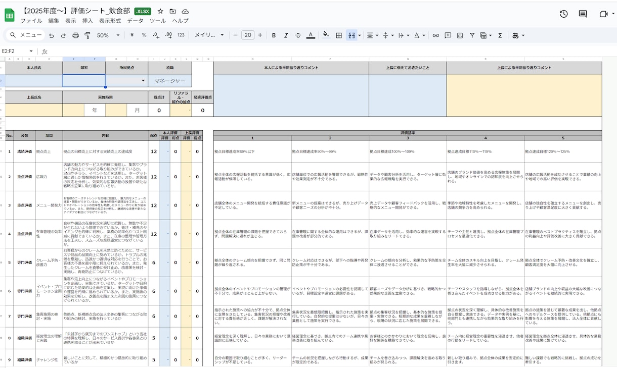Open the データ menu
Image resolution: width=617 pixels, height=368 pixels.
pos(135,21)
